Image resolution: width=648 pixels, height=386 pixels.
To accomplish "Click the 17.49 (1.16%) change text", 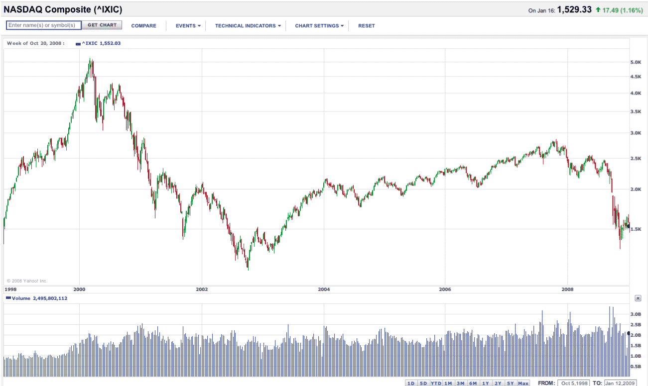I will [624, 10].
